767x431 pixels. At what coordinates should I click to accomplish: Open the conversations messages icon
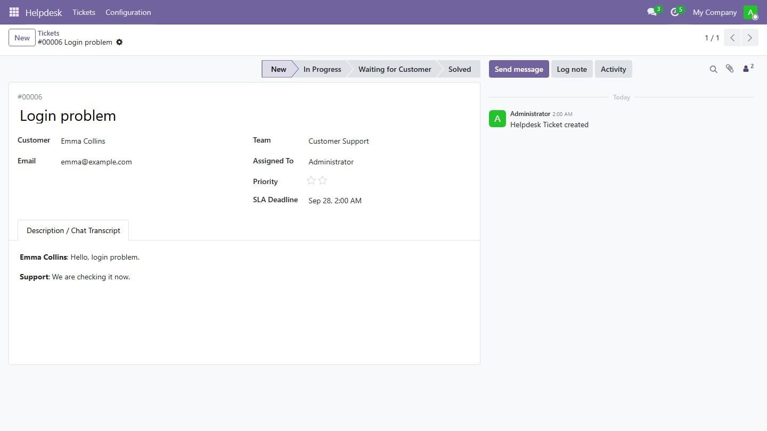coord(651,12)
